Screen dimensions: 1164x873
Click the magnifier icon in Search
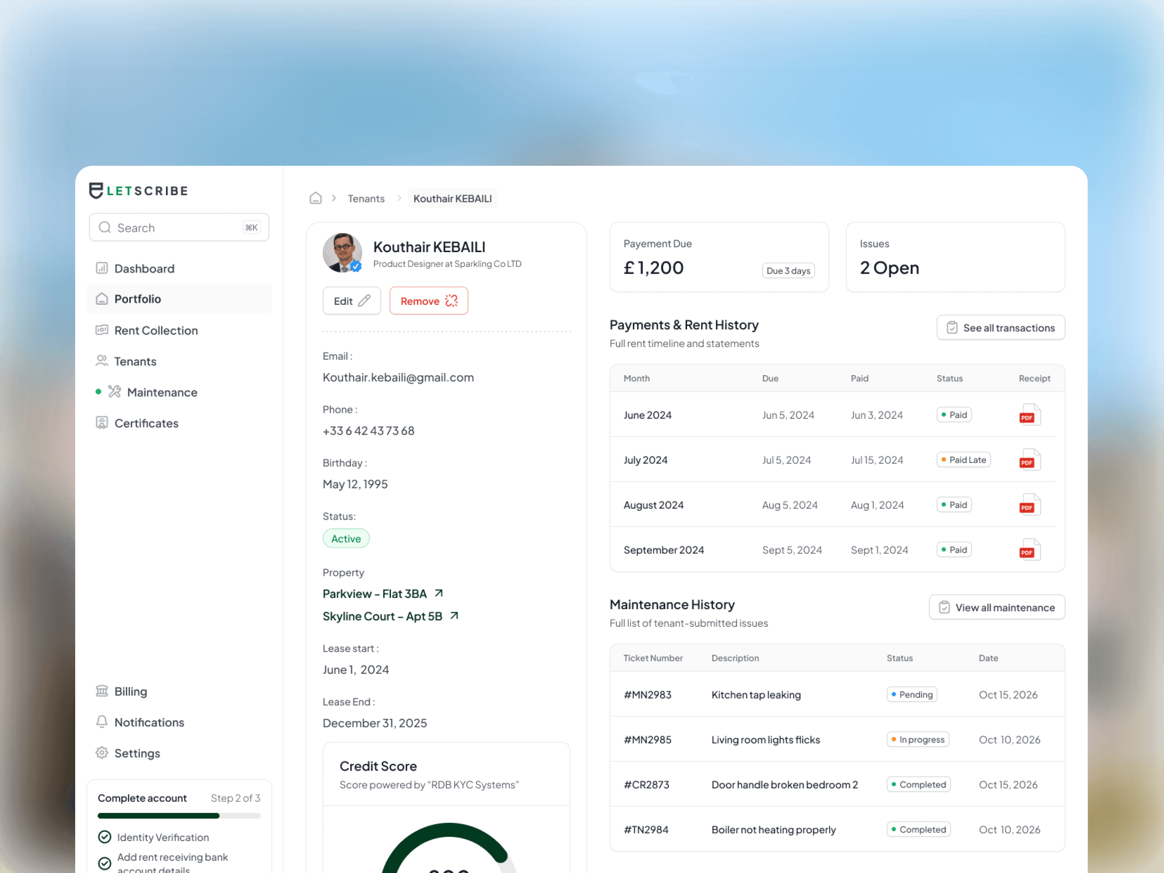[105, 227]
